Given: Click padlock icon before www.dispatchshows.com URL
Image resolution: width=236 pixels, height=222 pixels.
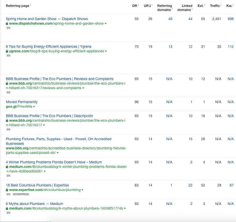Looking at the screenshot, I should click(x=7, y=23).
